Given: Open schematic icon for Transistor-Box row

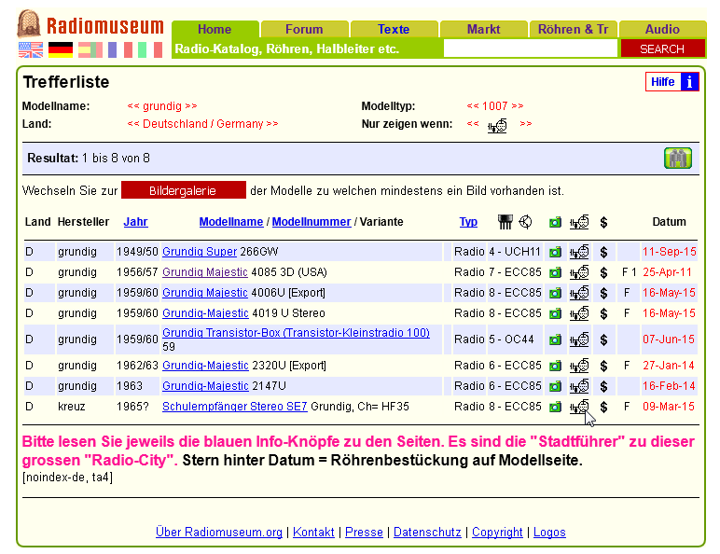Looking at the screenshot, I should tap(579, 339).
